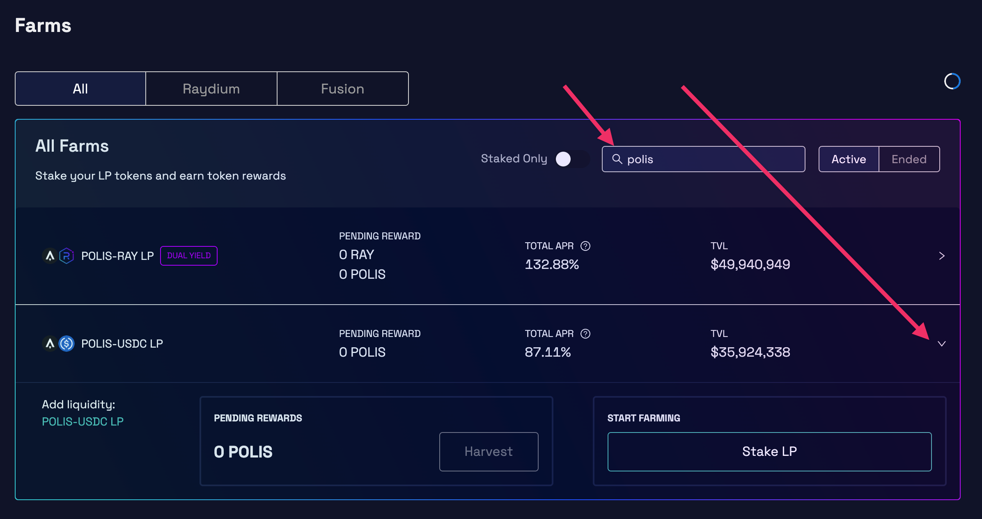Select the All farms tab
The image size is (982, 519).
click(80, 88)
